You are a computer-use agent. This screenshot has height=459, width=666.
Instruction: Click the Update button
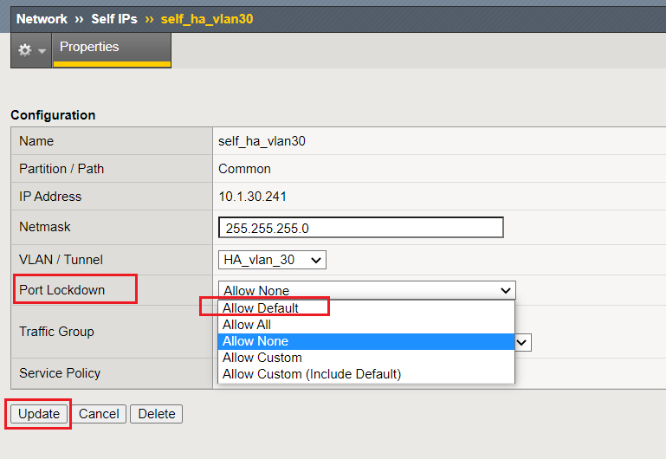point(39,414)
